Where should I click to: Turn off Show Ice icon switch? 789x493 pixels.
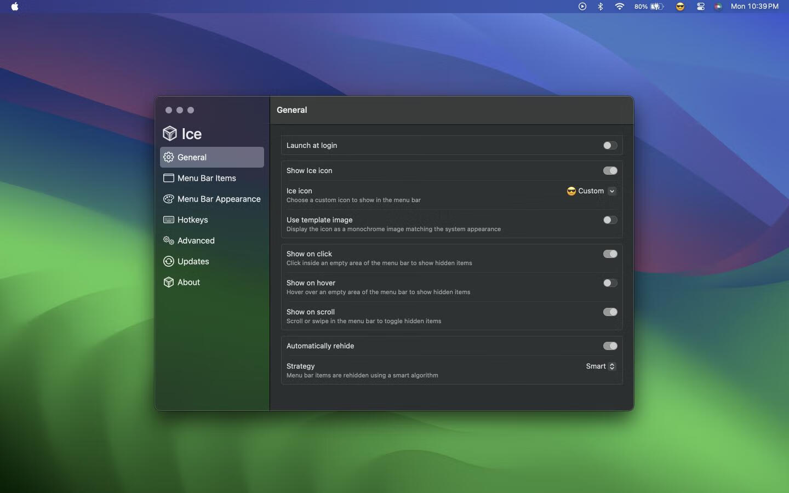tap(610, 170)
